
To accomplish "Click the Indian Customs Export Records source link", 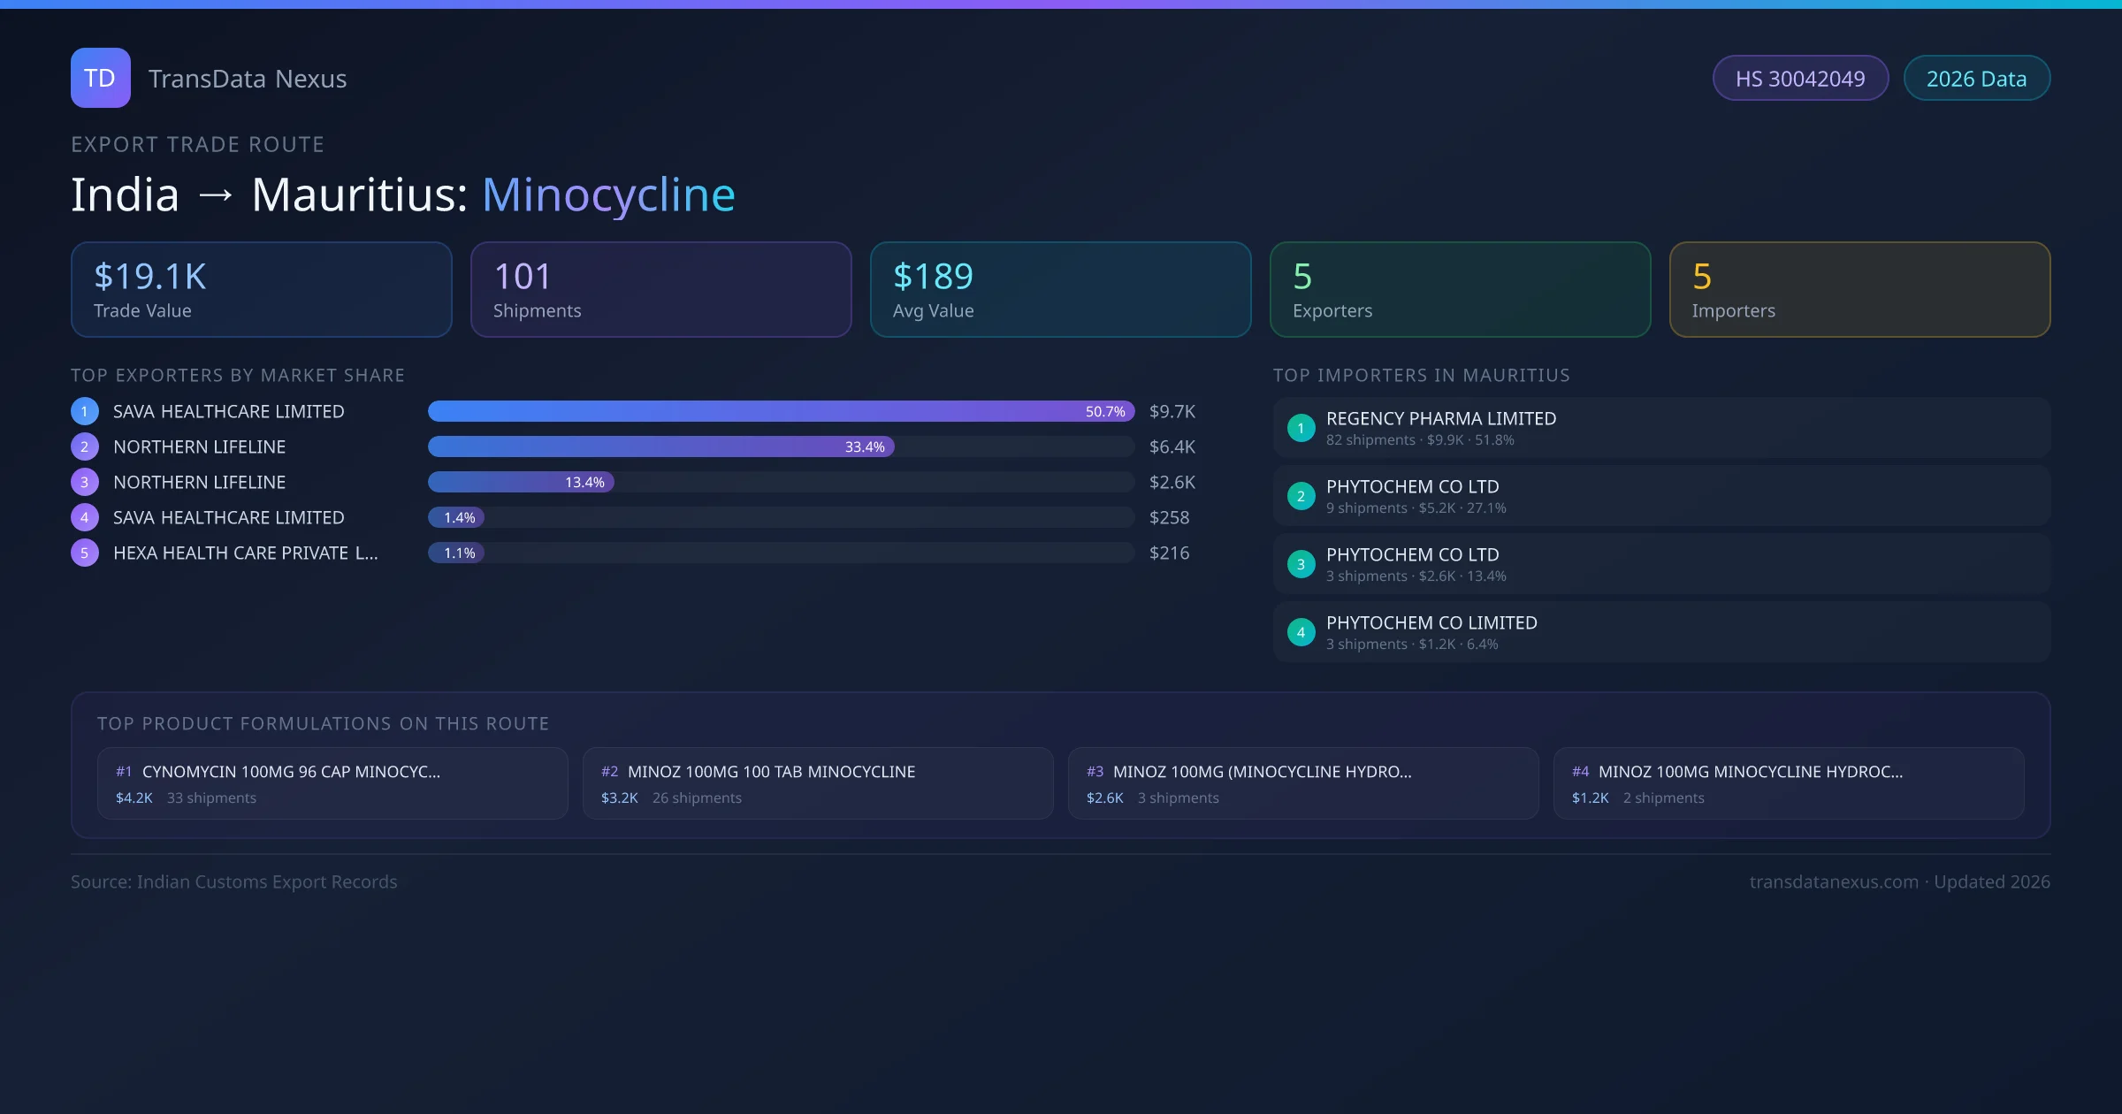I will [234, 881].
